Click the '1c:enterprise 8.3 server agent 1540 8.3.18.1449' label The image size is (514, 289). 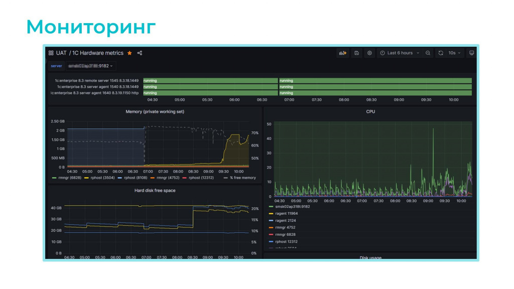point(98,87)
